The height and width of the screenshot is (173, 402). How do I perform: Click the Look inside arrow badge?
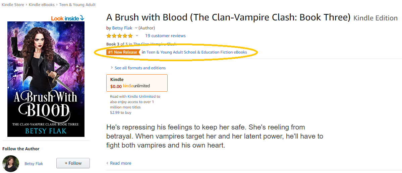tap(67, 18)
